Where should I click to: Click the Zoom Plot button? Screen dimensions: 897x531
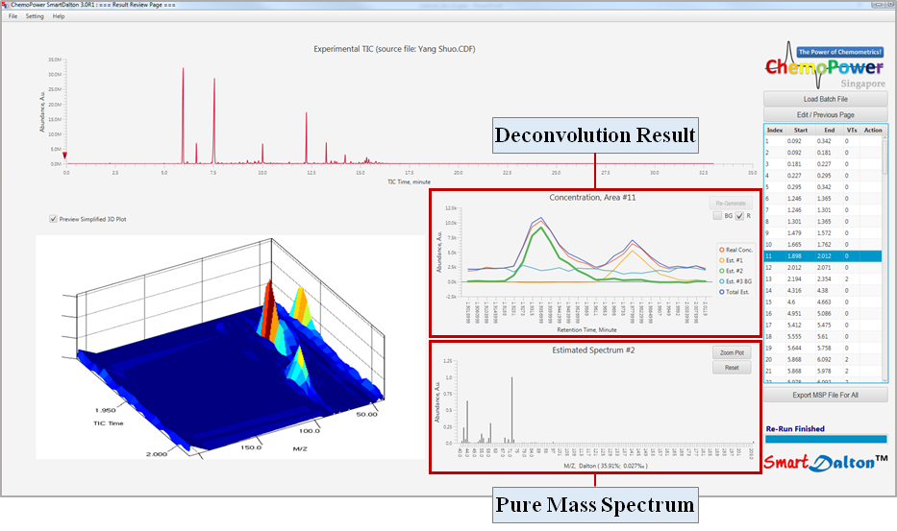[732, 352]
